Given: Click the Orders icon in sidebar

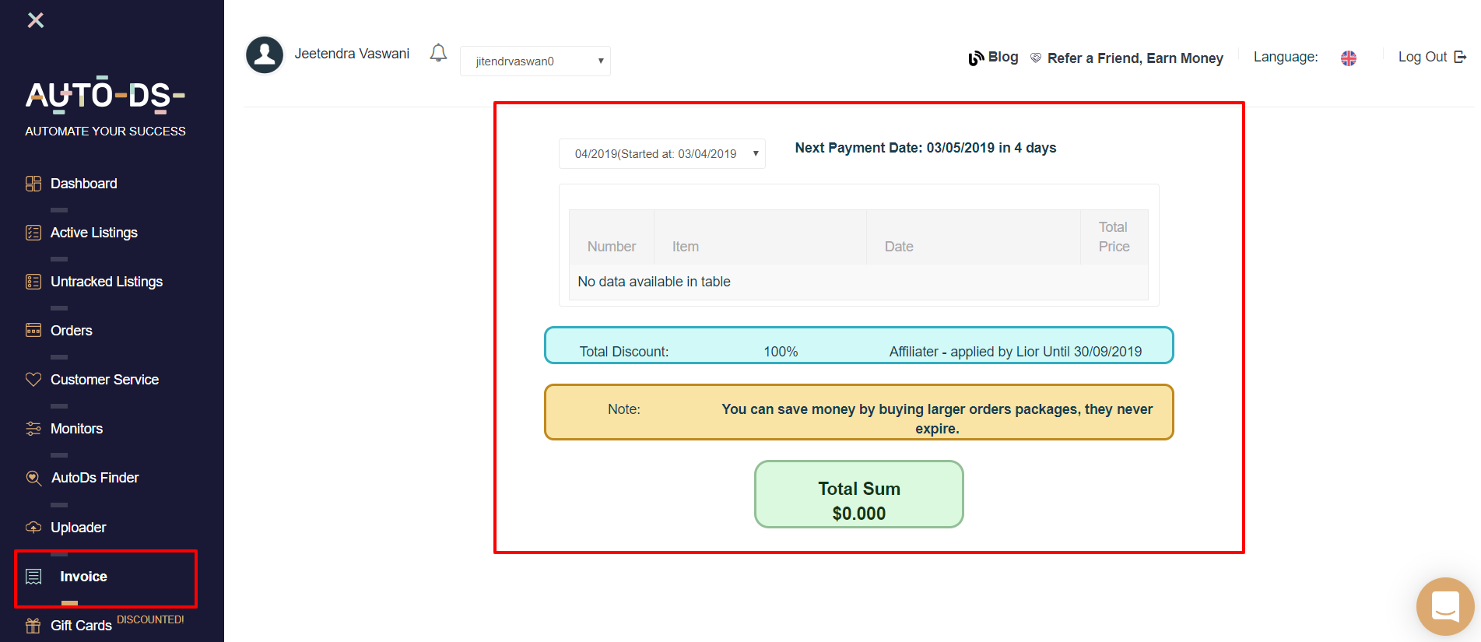Looking at the screenshot, I should [33, 331].
